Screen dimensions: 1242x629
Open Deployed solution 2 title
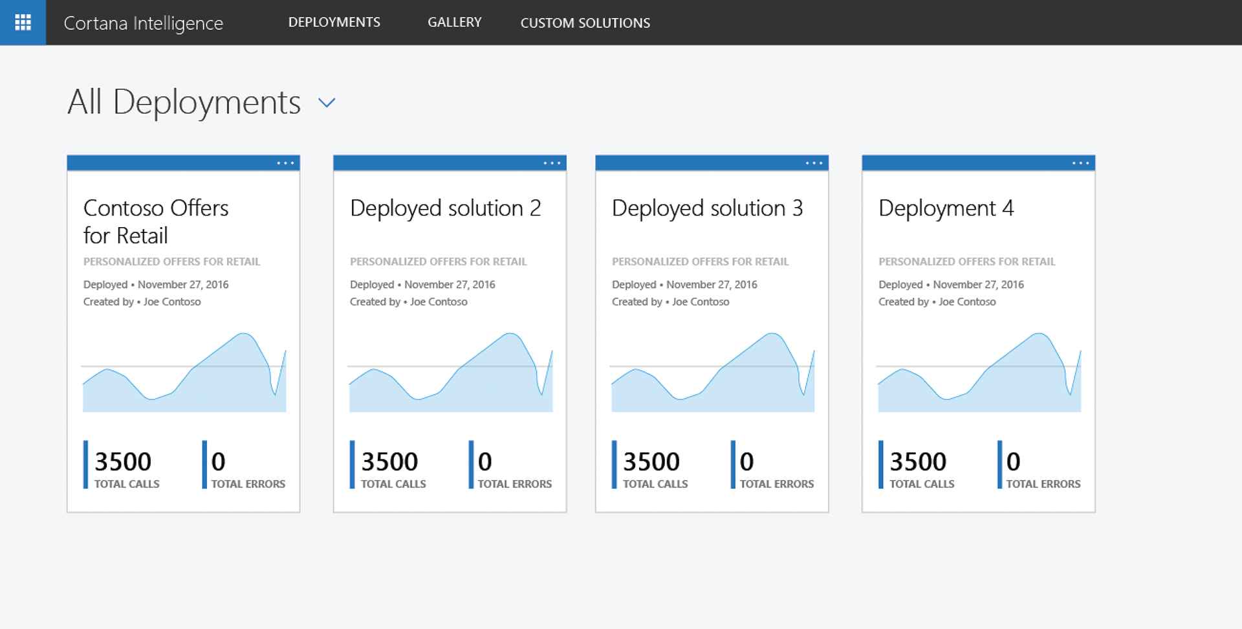pos(445,208)
